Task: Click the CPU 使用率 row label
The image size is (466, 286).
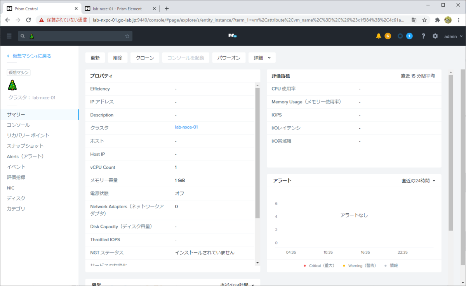Action: tap(283, 89)
